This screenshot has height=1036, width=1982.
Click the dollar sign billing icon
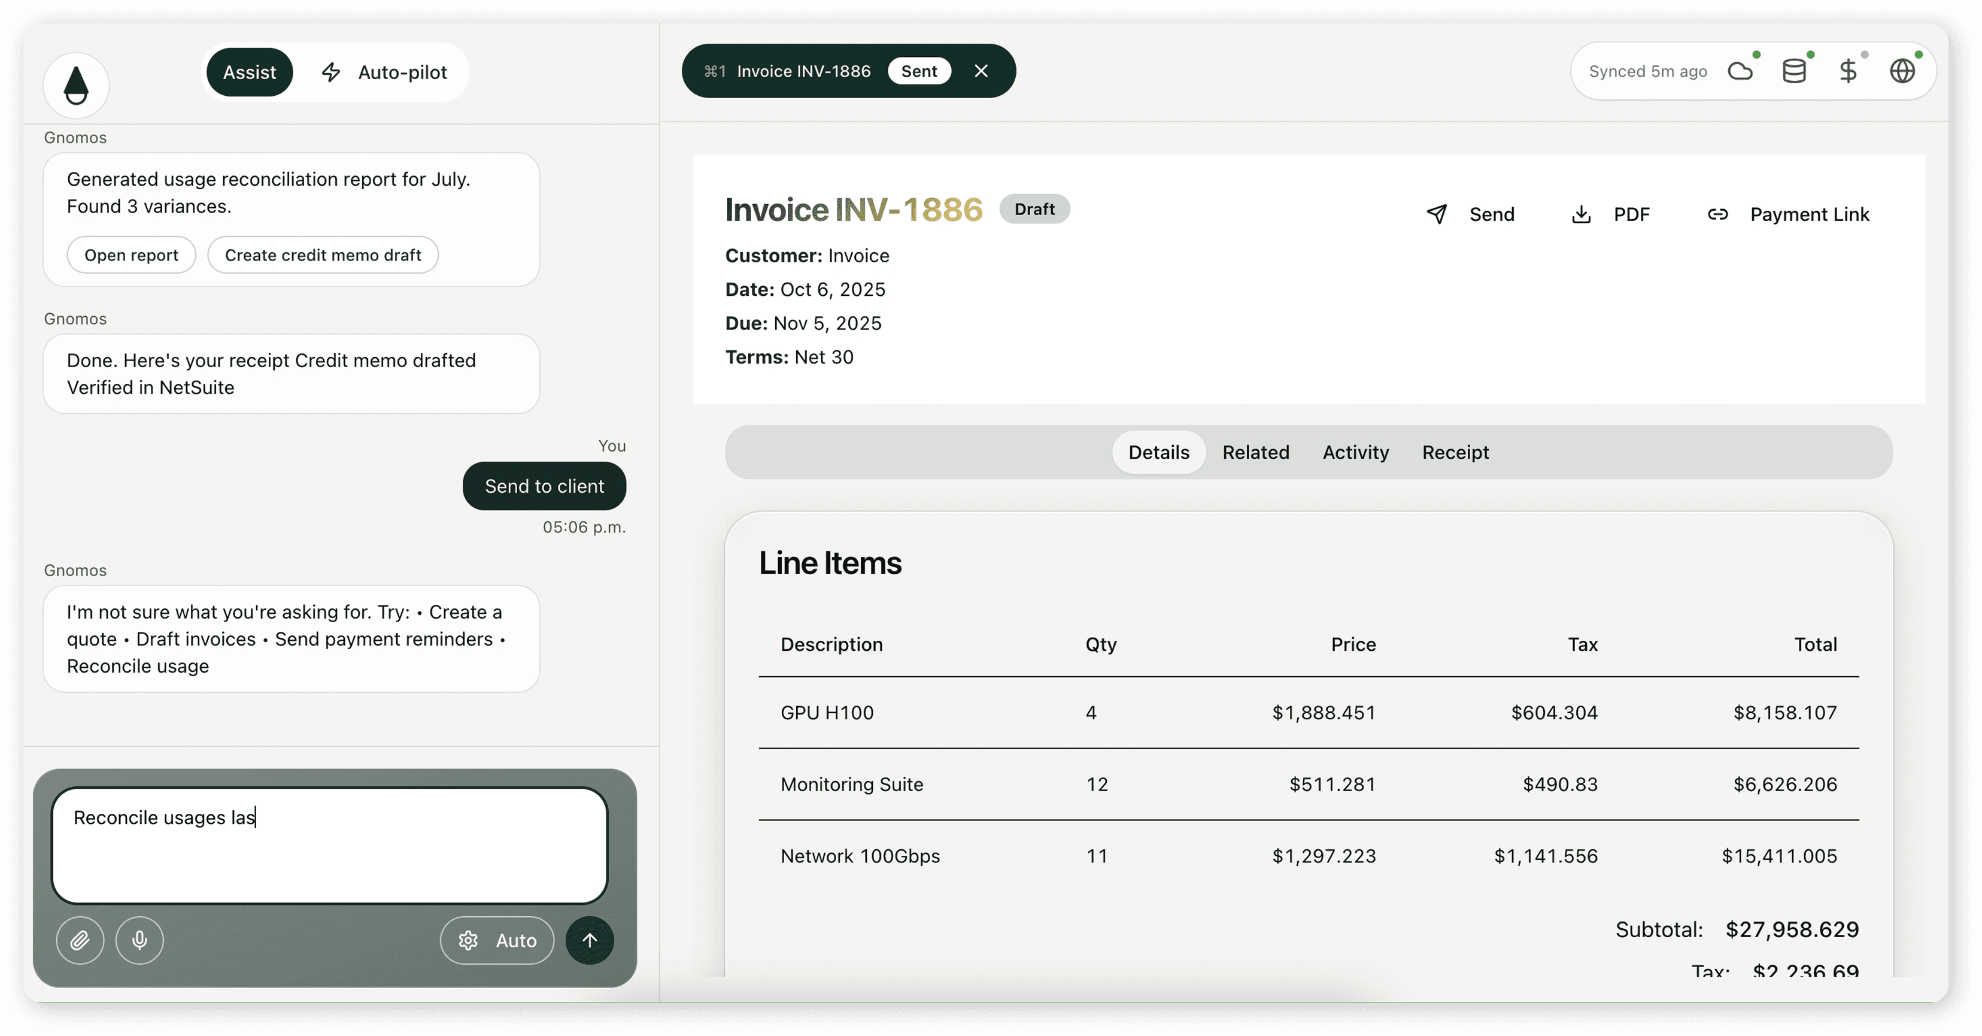1847,72
